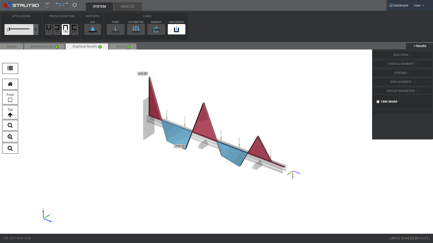The height and width of the screenshot is (243, 433).
Task: Set profile rotation to 180 degrees
Action: pos(65,29)
